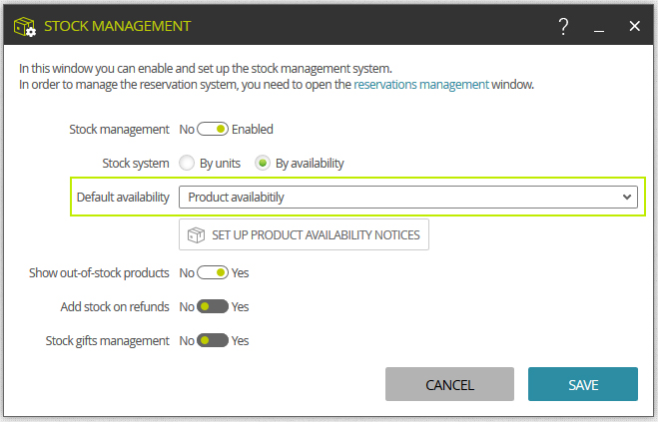658x422 pixels.
Task: Close the Stock Management dialog
Action: click(x=634, y=26)
